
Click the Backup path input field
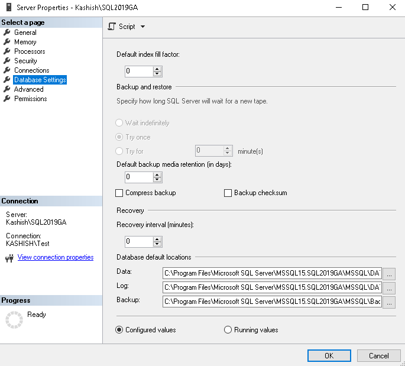tap(272, 302)
